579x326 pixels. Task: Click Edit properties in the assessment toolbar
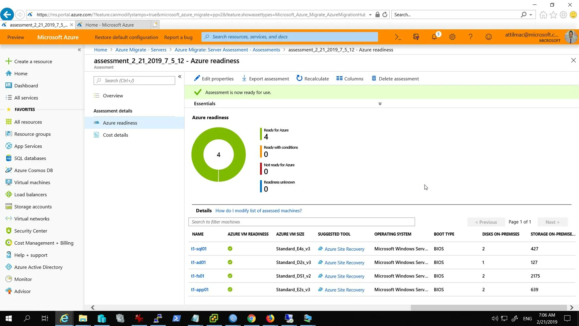[214, 79]
